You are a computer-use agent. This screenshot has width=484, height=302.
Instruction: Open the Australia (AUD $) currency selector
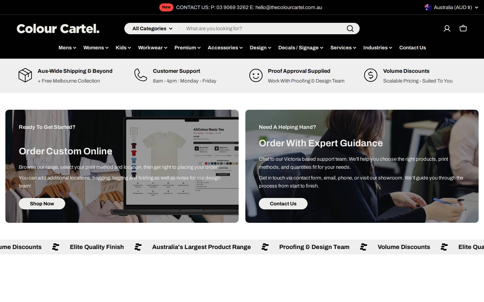click(451, 7)
